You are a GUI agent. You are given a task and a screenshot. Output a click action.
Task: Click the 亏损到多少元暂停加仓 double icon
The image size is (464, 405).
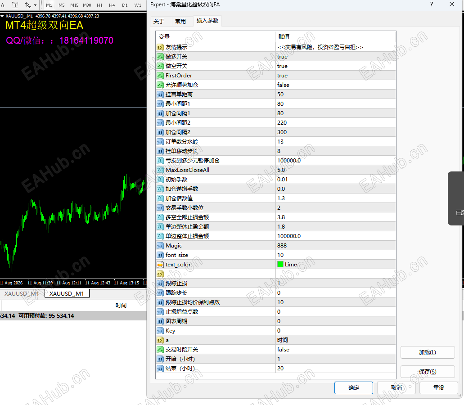(160, 161)
